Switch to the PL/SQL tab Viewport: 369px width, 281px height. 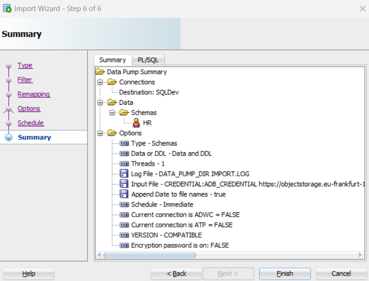coord(148,60)
